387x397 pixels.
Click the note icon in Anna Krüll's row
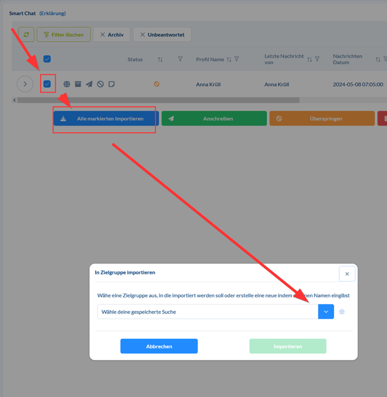click(x=111, y=84)
